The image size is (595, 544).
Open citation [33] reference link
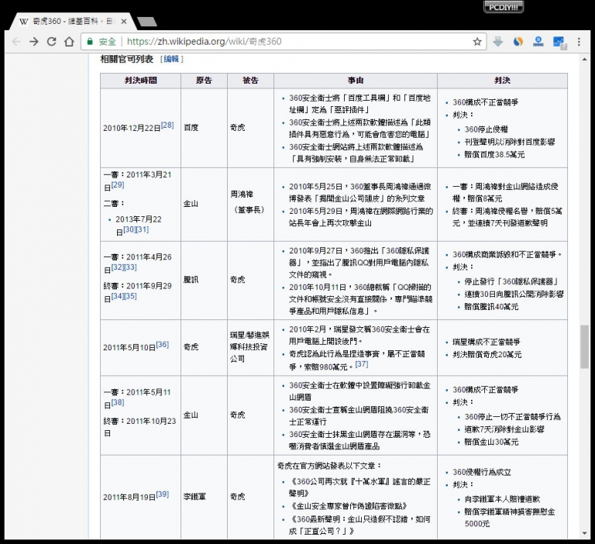pyautogui.click(x=130, y=267)
